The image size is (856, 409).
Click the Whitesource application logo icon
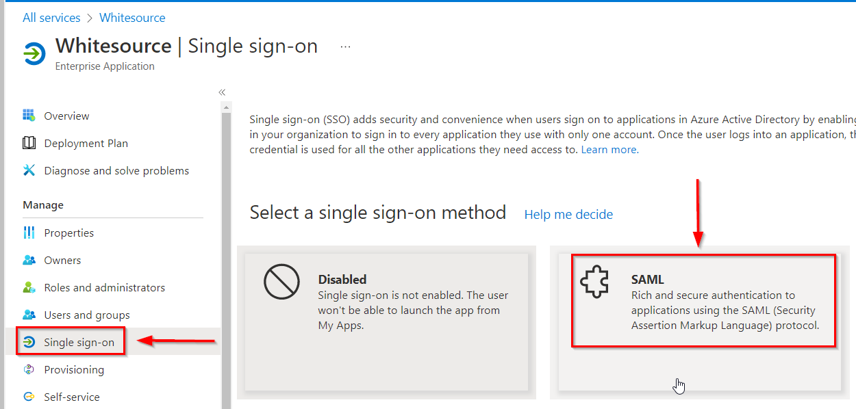coord(34,53)
